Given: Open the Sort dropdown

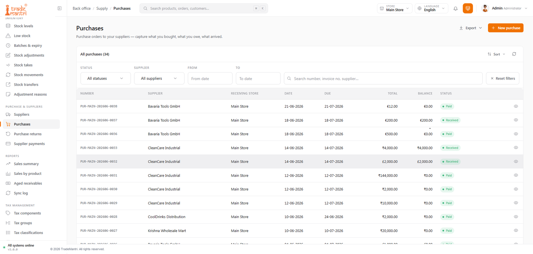Looking at the screenshot, I should (496, 54).
